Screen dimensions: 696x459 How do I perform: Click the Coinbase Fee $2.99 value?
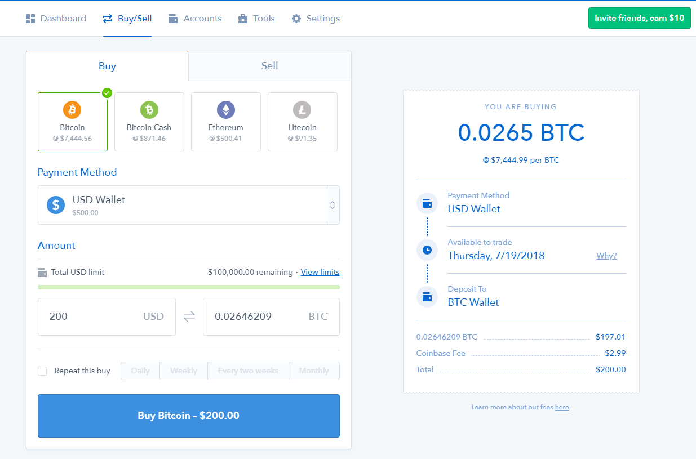coord(615,354)
